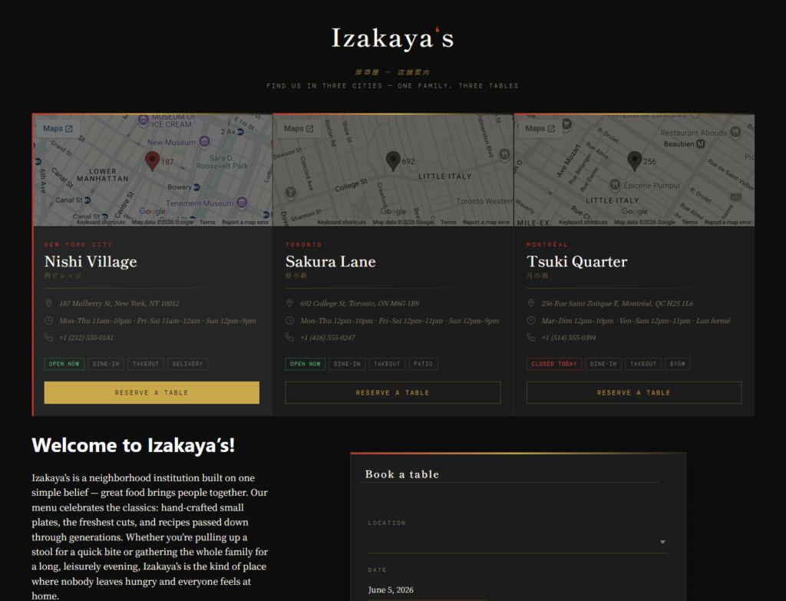Click Open Now badge on Sakura Lane

tap(305, 364)
